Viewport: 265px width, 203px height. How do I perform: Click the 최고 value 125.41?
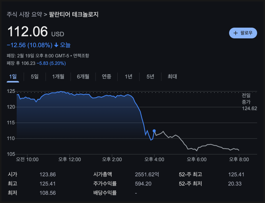47,184
